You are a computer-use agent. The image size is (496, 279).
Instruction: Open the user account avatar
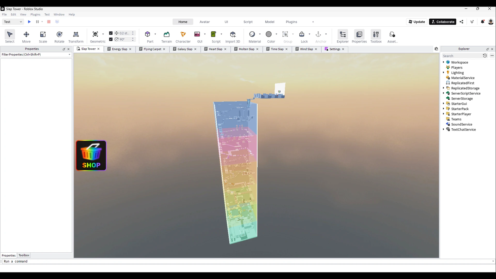[x=490, y=22]
